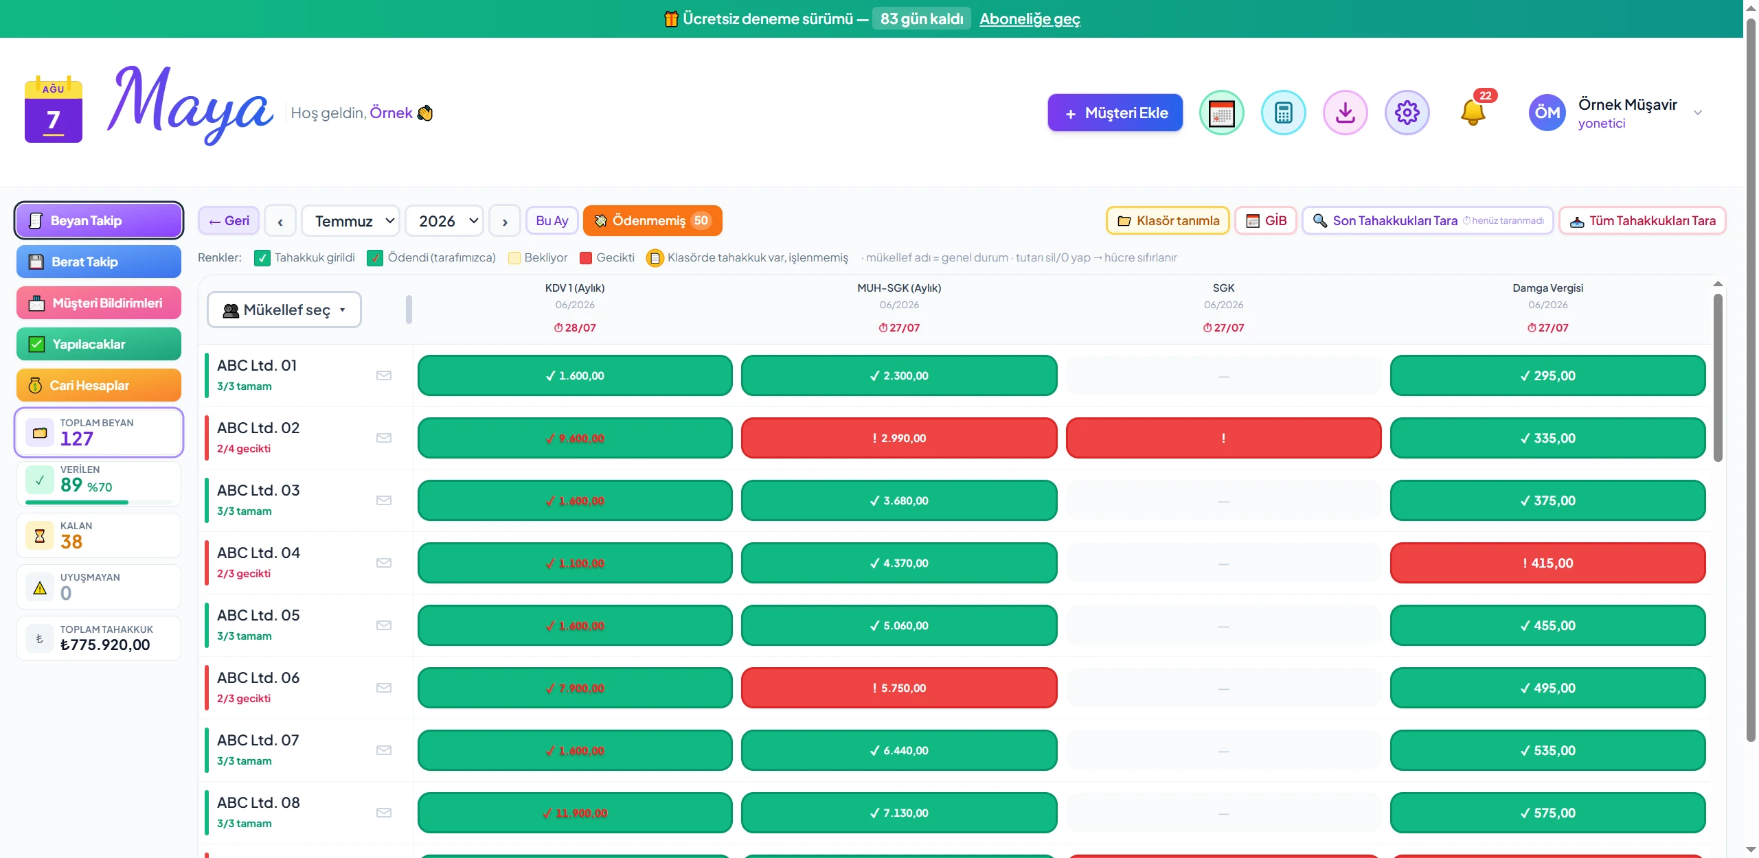Image resolution: width=1759 pixels, height=858 pixels.
Task: Open Cari Hesaplar sidebar tab
Action: [x=99, y=385]
